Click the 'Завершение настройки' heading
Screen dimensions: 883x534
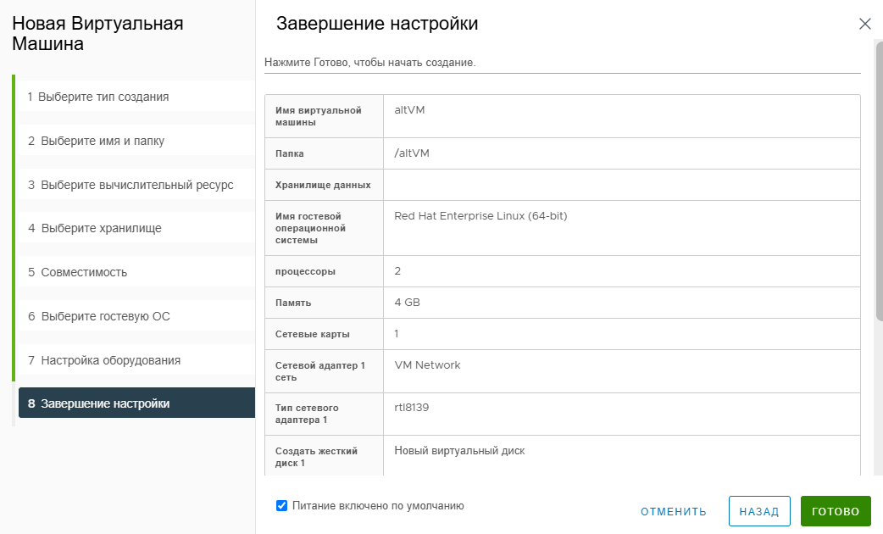point(377,23)
